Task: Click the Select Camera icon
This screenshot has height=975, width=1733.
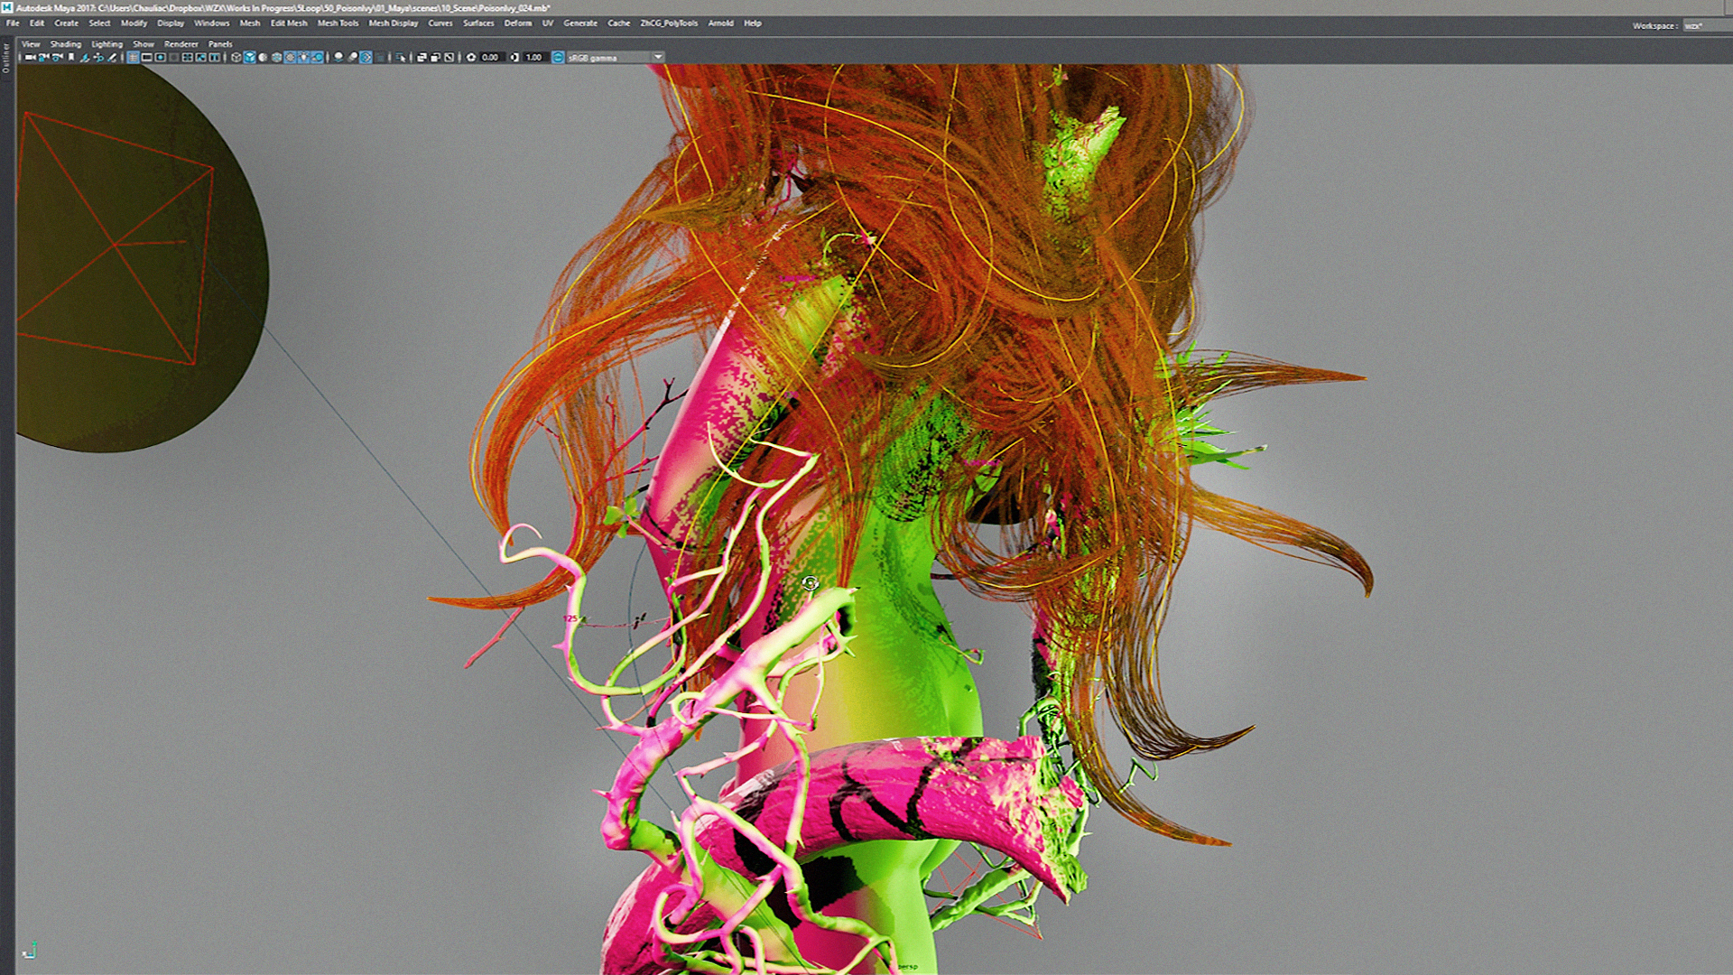Action: 31,57
